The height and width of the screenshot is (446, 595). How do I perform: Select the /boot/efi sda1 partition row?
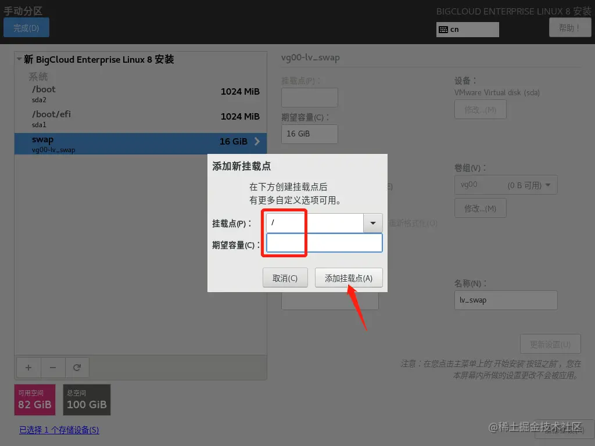141,119
